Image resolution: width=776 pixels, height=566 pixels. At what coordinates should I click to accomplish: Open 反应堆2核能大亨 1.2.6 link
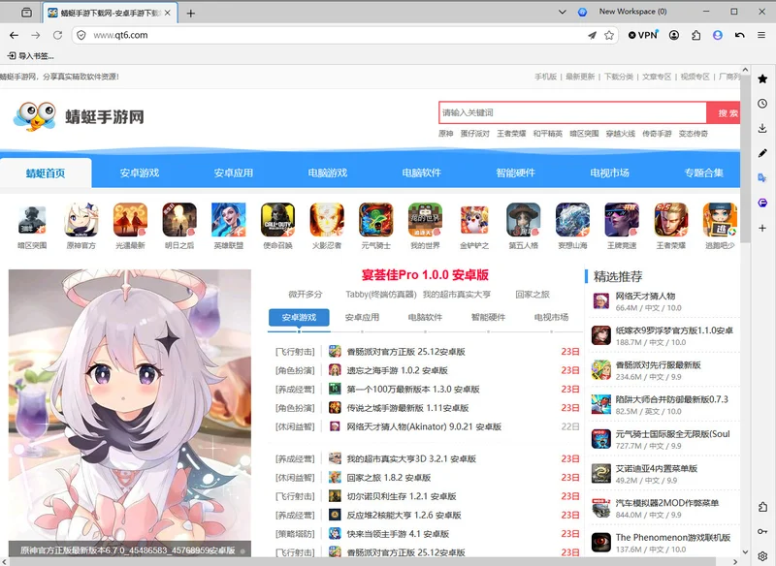[x=404, y=515]
